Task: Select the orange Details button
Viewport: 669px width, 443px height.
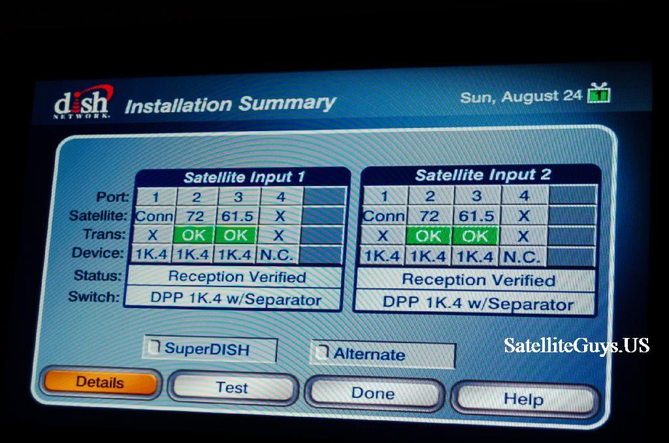Action: pos(100,382)
